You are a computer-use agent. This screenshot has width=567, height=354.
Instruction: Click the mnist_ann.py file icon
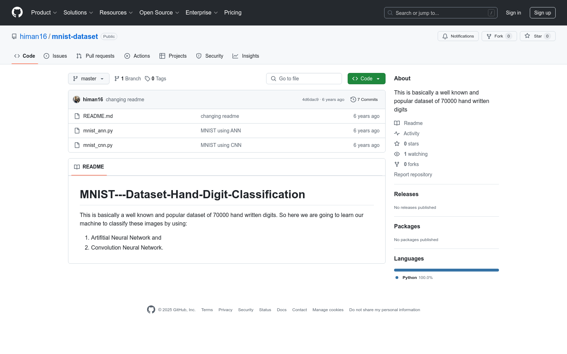pos(77,131)
